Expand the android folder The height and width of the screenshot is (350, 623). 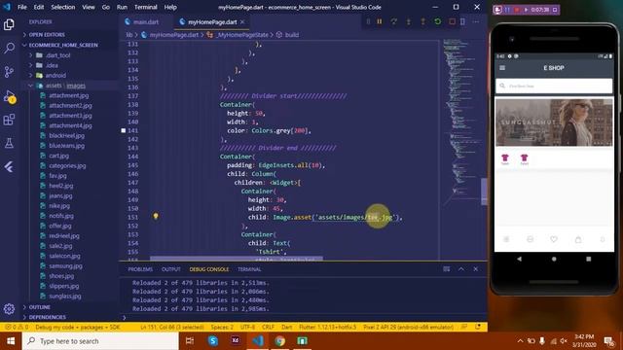tap(55, 76)
